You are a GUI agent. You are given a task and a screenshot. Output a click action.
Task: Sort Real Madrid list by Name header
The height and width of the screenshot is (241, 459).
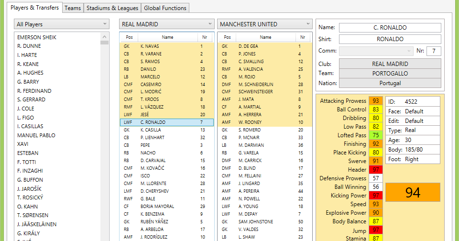[x=167, y=37]
